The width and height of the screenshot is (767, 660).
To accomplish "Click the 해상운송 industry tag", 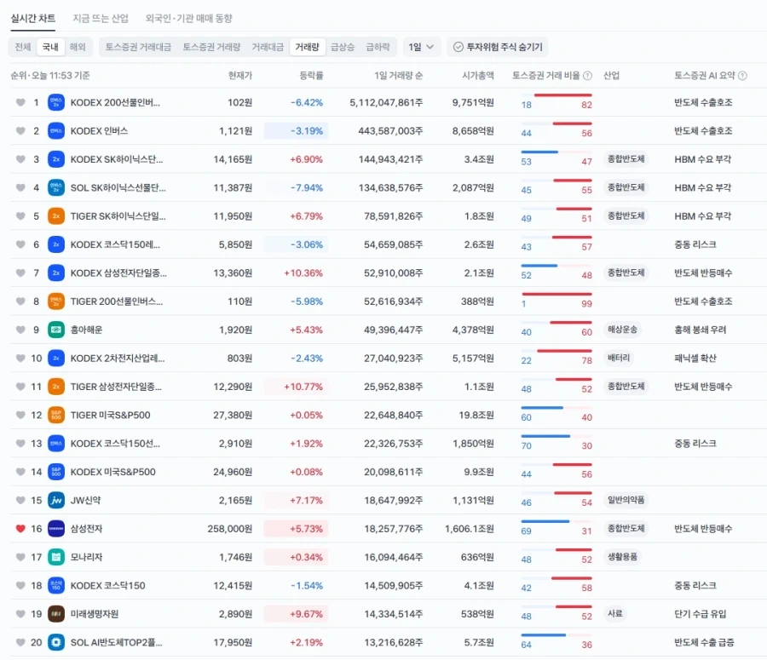I will click(x=622, y=330).
